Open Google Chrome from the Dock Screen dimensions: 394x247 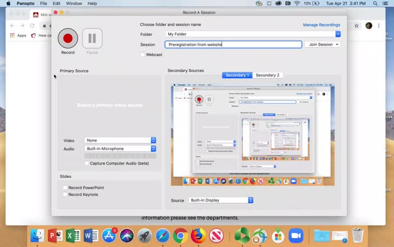180,236
